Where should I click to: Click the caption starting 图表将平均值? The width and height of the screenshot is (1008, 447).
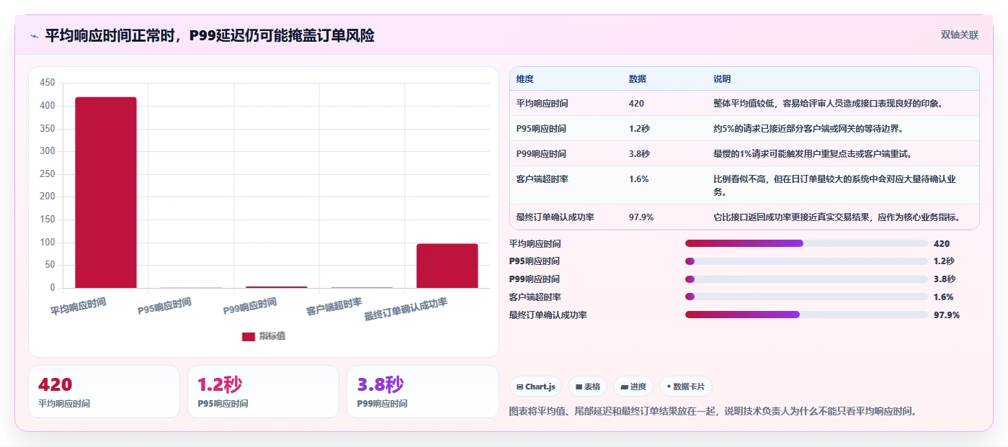pyautogui.click(x=713, y=411)
